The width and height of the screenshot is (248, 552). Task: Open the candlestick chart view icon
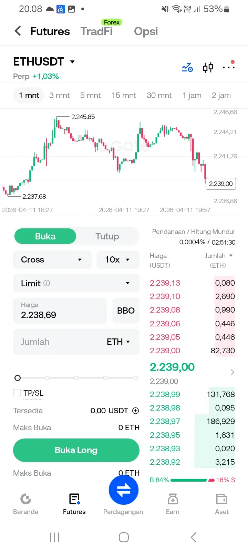[x=208, y=67]
